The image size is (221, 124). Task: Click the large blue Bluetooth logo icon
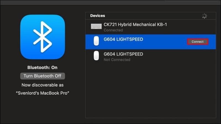tap(43, 37)
